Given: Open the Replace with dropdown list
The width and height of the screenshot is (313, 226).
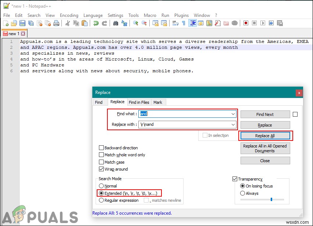Looking at the screenshot, I should [x=232, y=125].
